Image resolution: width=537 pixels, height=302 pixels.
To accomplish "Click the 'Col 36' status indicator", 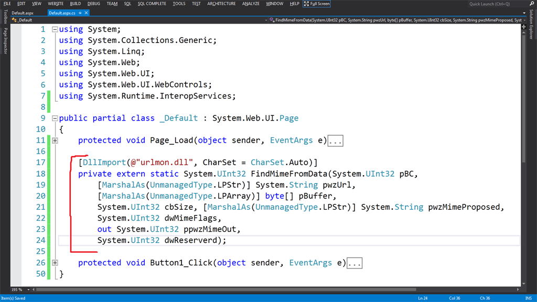I will 455,298.
